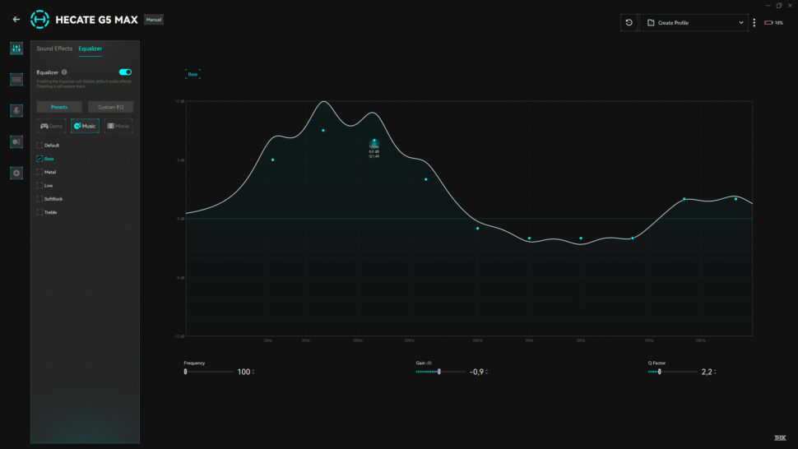Click the HECATE logo icon
798x449 pixels.
coord(39,19)
